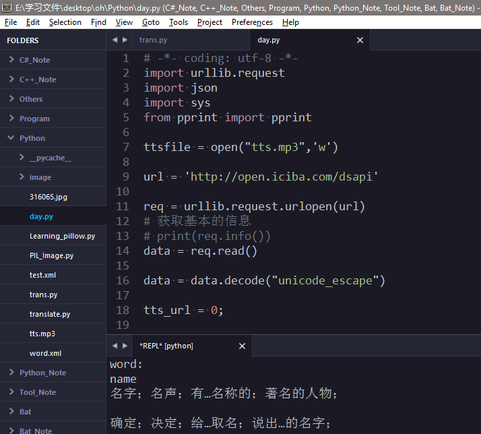Close the day.py tab
This screenshot has width=481, height=434.
pyautogui.click(x=360, y=40)
